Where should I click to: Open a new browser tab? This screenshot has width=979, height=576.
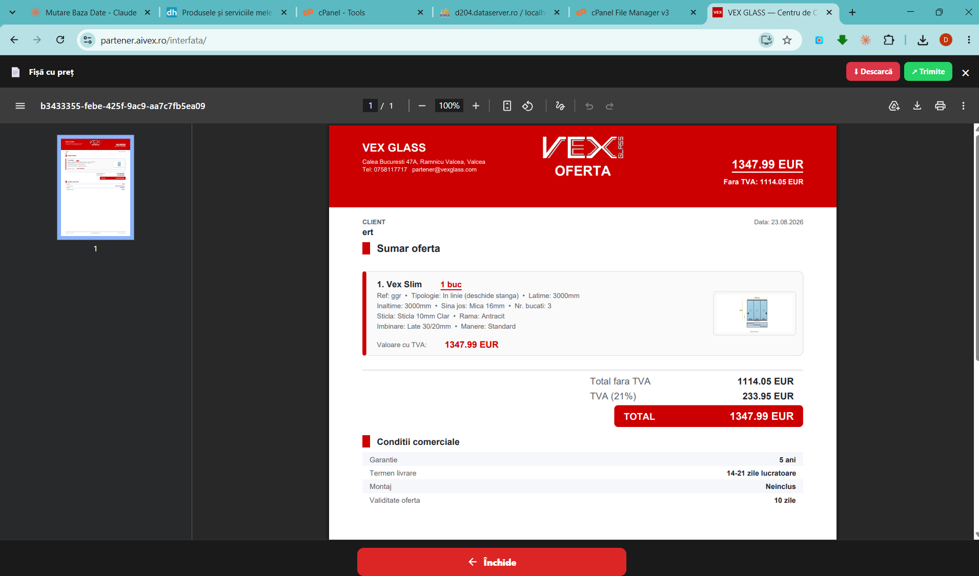tap(852, 12)
